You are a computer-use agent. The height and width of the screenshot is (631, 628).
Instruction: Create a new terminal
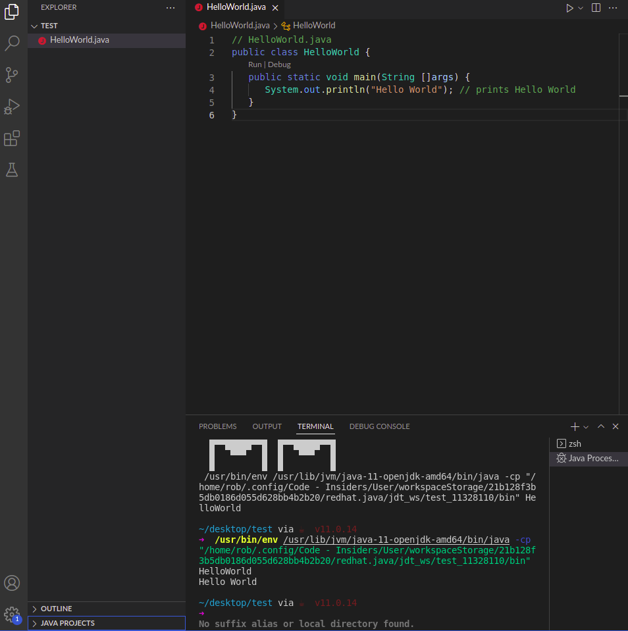pyautogui.click(x=573, y=426)
